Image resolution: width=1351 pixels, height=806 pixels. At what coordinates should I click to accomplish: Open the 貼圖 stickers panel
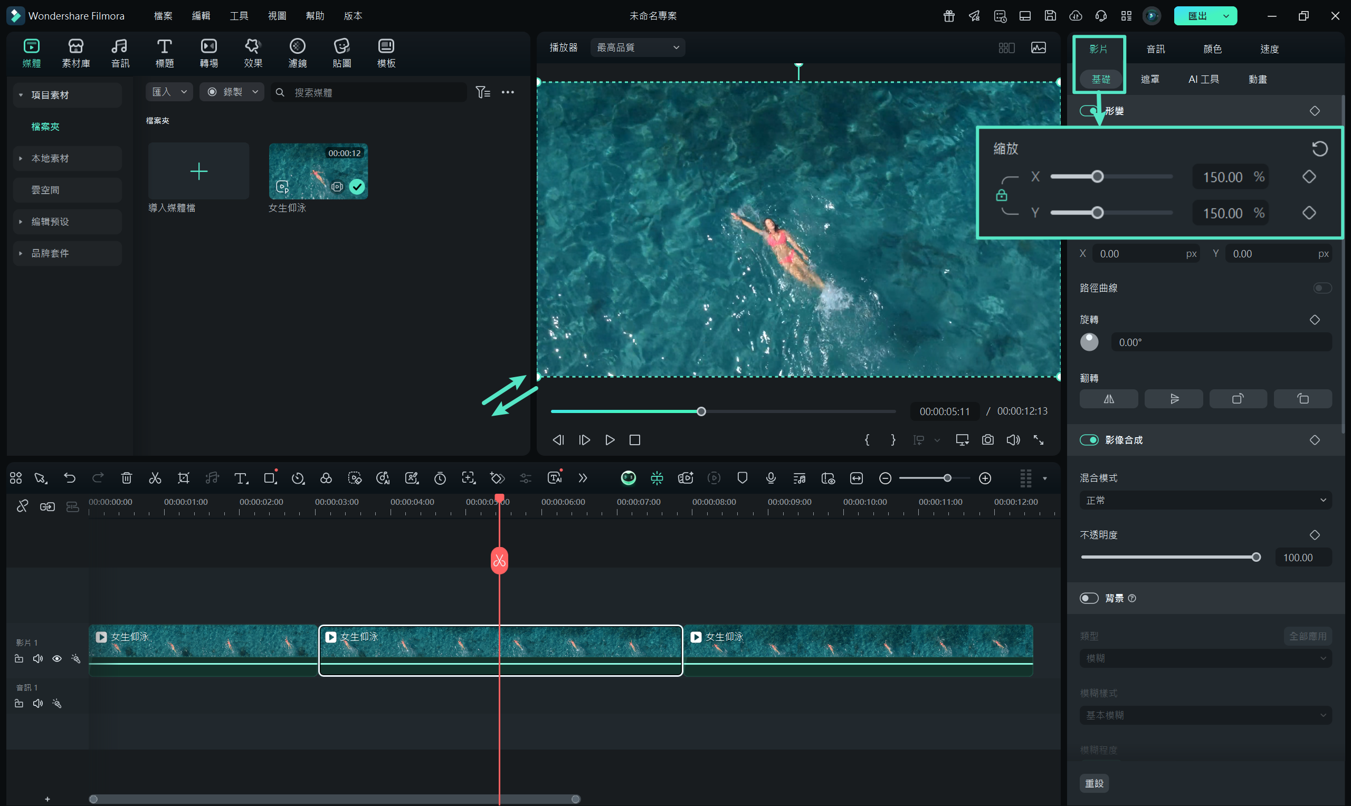[341, 53]
